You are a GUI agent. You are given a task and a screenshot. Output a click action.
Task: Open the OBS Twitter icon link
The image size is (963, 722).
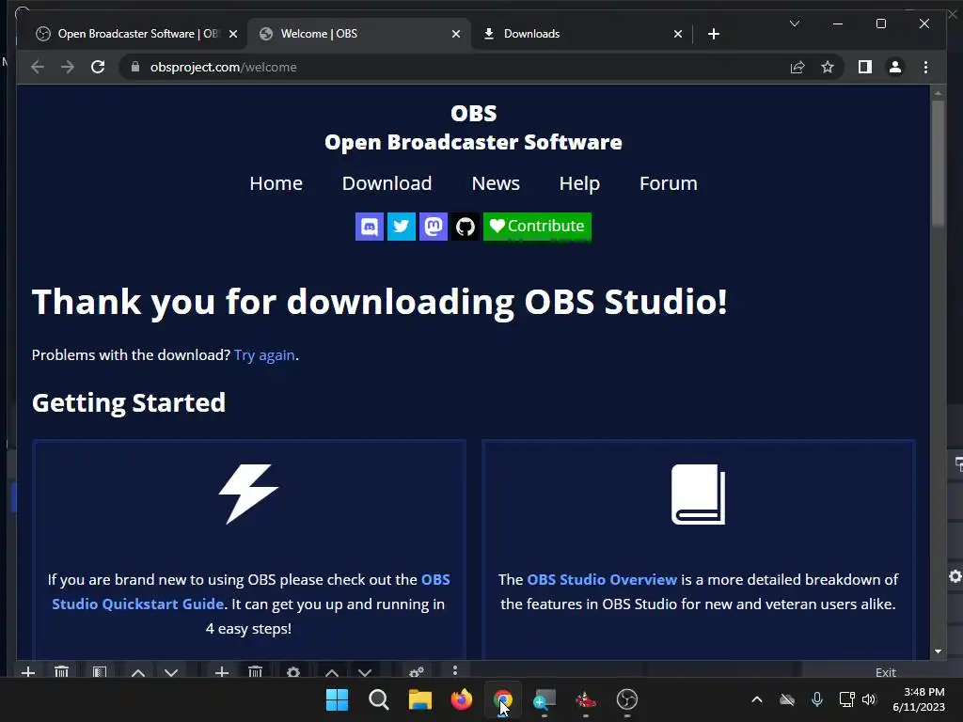tap(401, 227)
